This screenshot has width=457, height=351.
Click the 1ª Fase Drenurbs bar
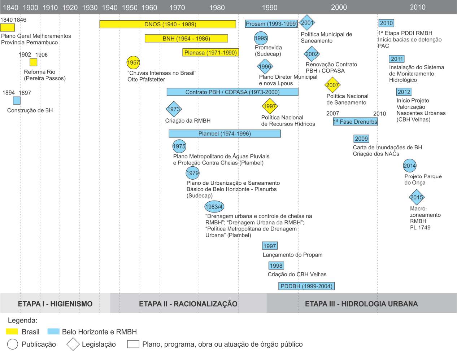click(355, 122)
